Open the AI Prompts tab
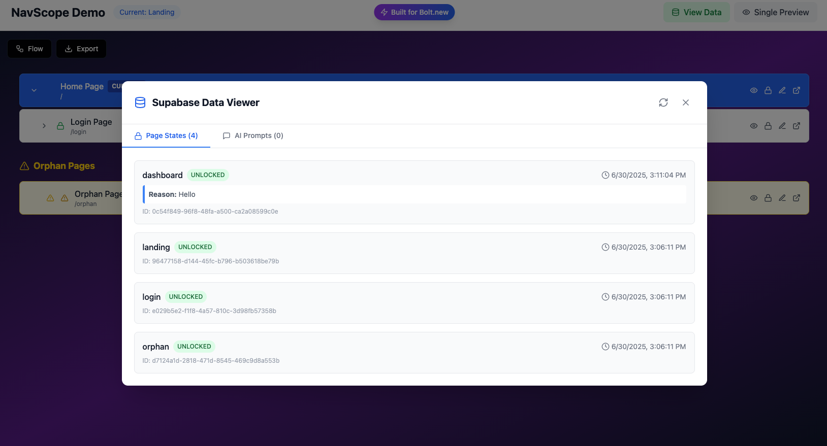827x446 pixels. [x=253, y=135]
